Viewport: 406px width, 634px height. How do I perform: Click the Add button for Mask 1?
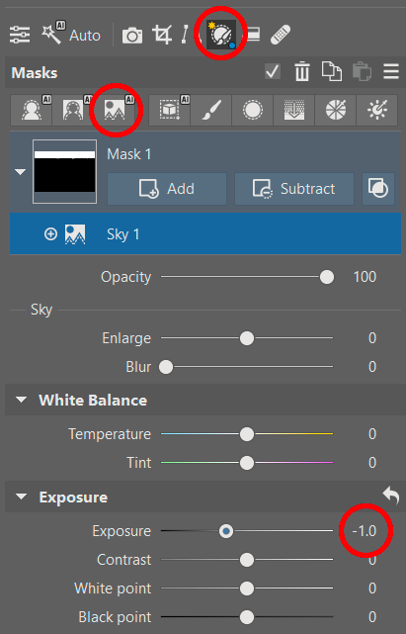coord(167,189)
